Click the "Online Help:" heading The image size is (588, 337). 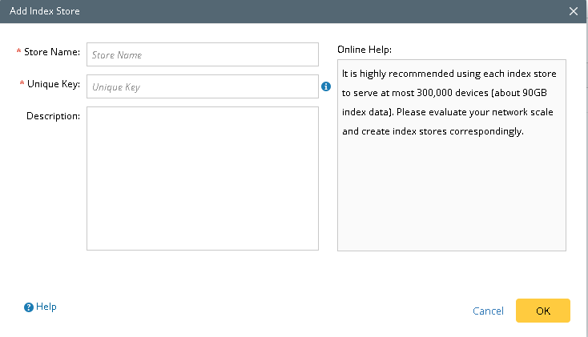coord(364,49)
